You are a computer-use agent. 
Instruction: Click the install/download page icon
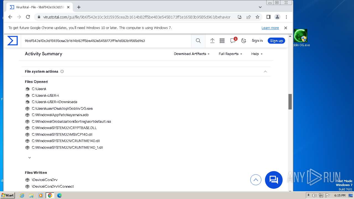tap(240, 17)
